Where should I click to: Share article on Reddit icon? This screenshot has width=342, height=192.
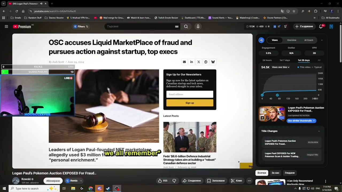click(206, 62)
